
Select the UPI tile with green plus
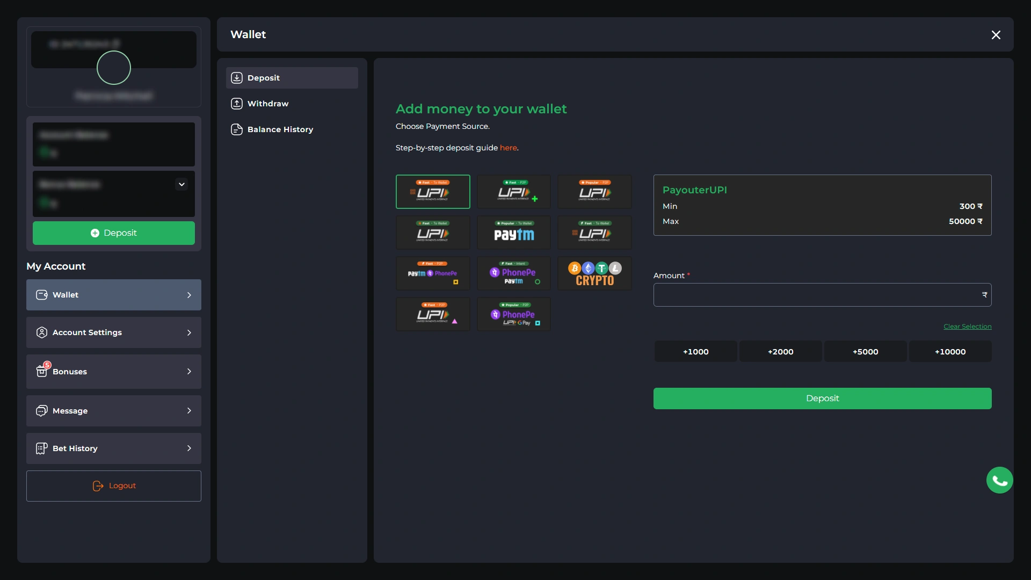coord(514,192)
